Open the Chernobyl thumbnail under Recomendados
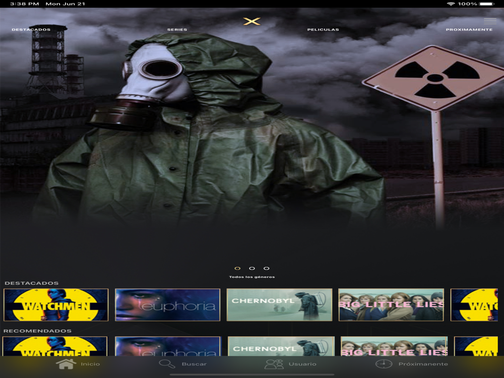Screen dimensions: 504x378 pyautogui.click(x=281, y=346)
